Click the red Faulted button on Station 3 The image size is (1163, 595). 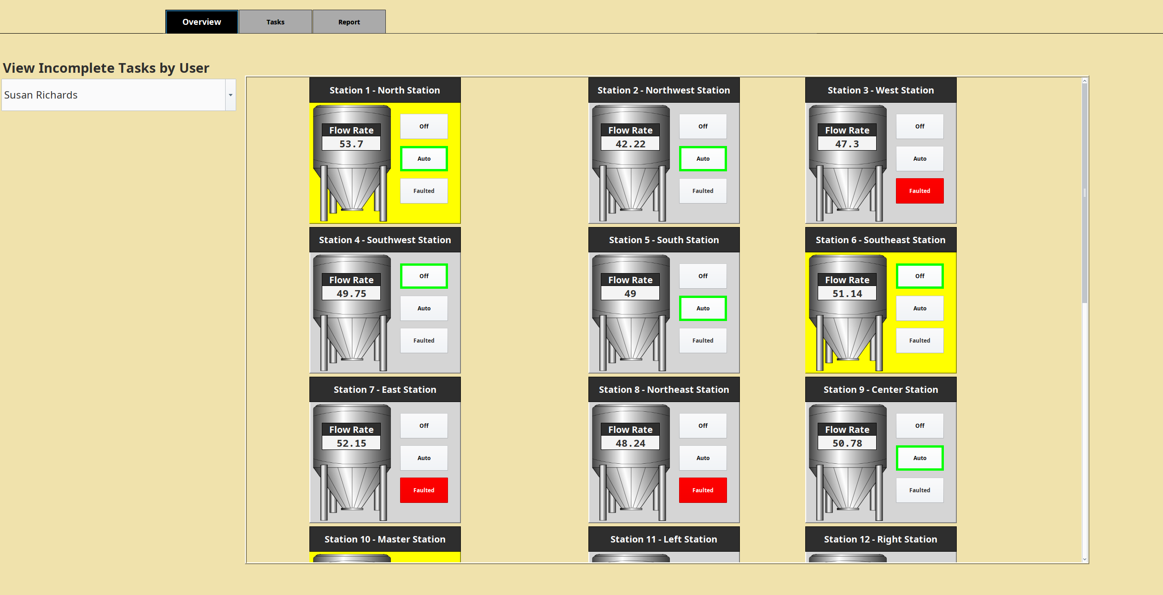[920, 191]
